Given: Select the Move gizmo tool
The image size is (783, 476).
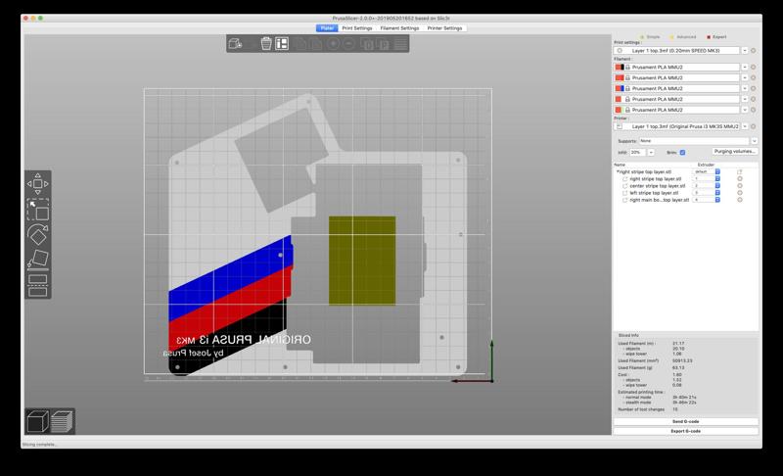Looking at the screenshot, I should (38, 184).
